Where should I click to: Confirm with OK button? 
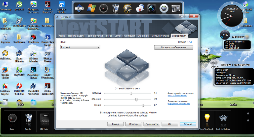click(170, 124)
